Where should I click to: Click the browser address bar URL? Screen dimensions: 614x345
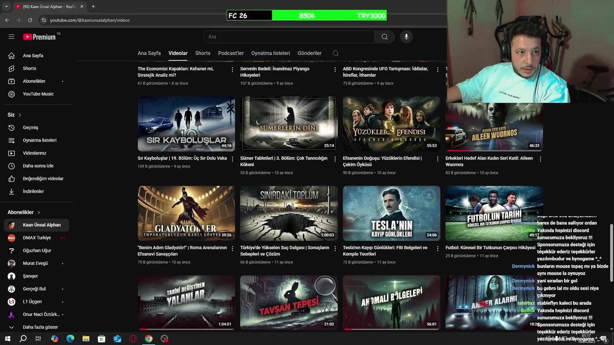pyautogui.click(x=90, y=20)
